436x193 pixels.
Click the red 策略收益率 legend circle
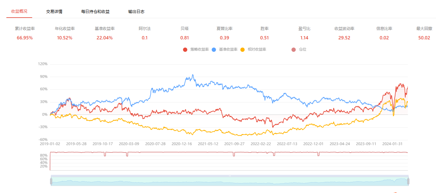click(x=185, y=49)
